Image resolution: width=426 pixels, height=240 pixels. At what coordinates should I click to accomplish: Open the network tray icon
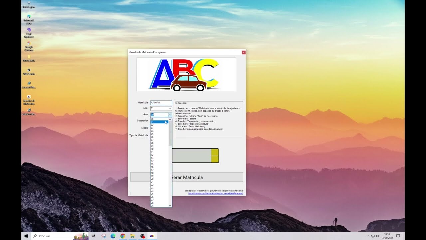pos(373,236)
